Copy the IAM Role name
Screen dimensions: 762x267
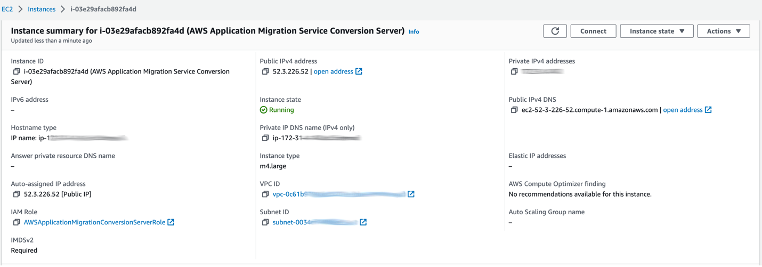click(17, 222)
